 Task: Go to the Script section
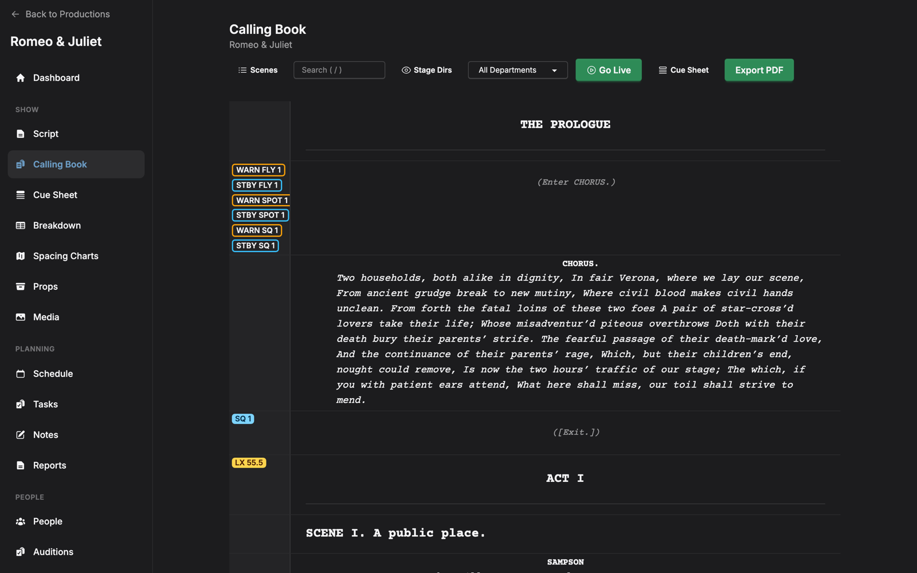click(x=76, y=134)
